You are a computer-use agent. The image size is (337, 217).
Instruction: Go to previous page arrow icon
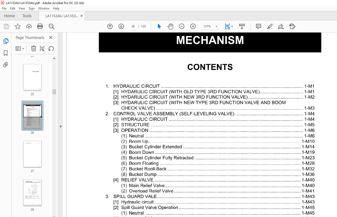[x=110, y=26]
